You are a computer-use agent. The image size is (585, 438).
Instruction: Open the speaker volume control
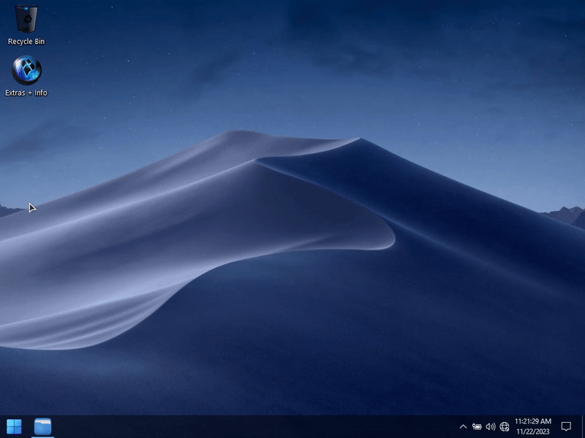point(491,427)
